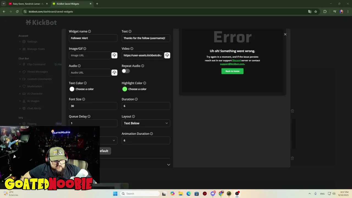Open Layout info icon
This screenshot has width=352, height=198.
pyautogui.click(x=133, y=117)
